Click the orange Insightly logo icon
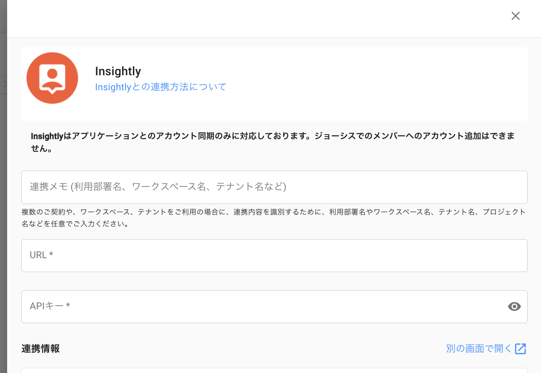This screenshot has width=541, height=373. pos(52,78)
